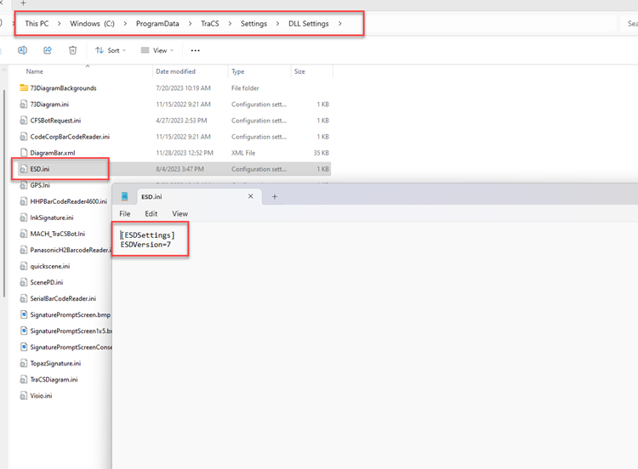Click the ESD.ini file icon
Image resolution: width=638 pixels, height=469 pixels.
[24, 169]
